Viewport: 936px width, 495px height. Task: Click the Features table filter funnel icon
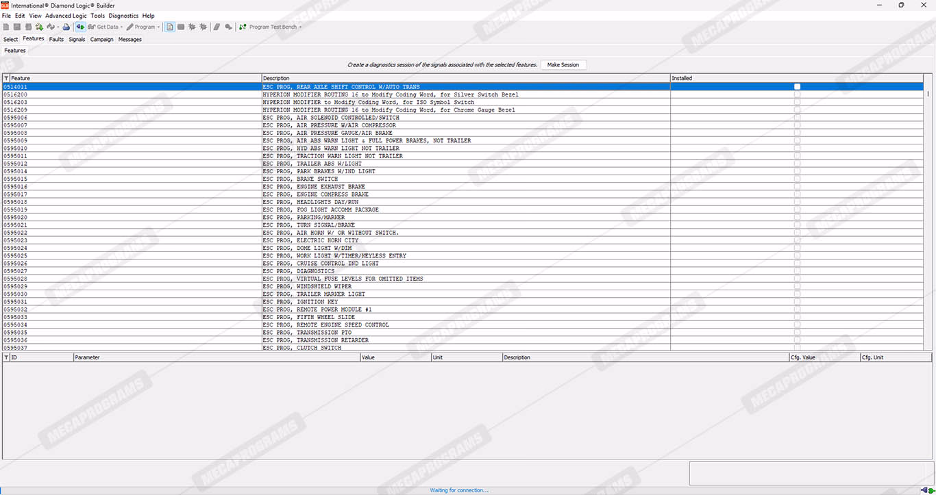click(x=6, y=78)
